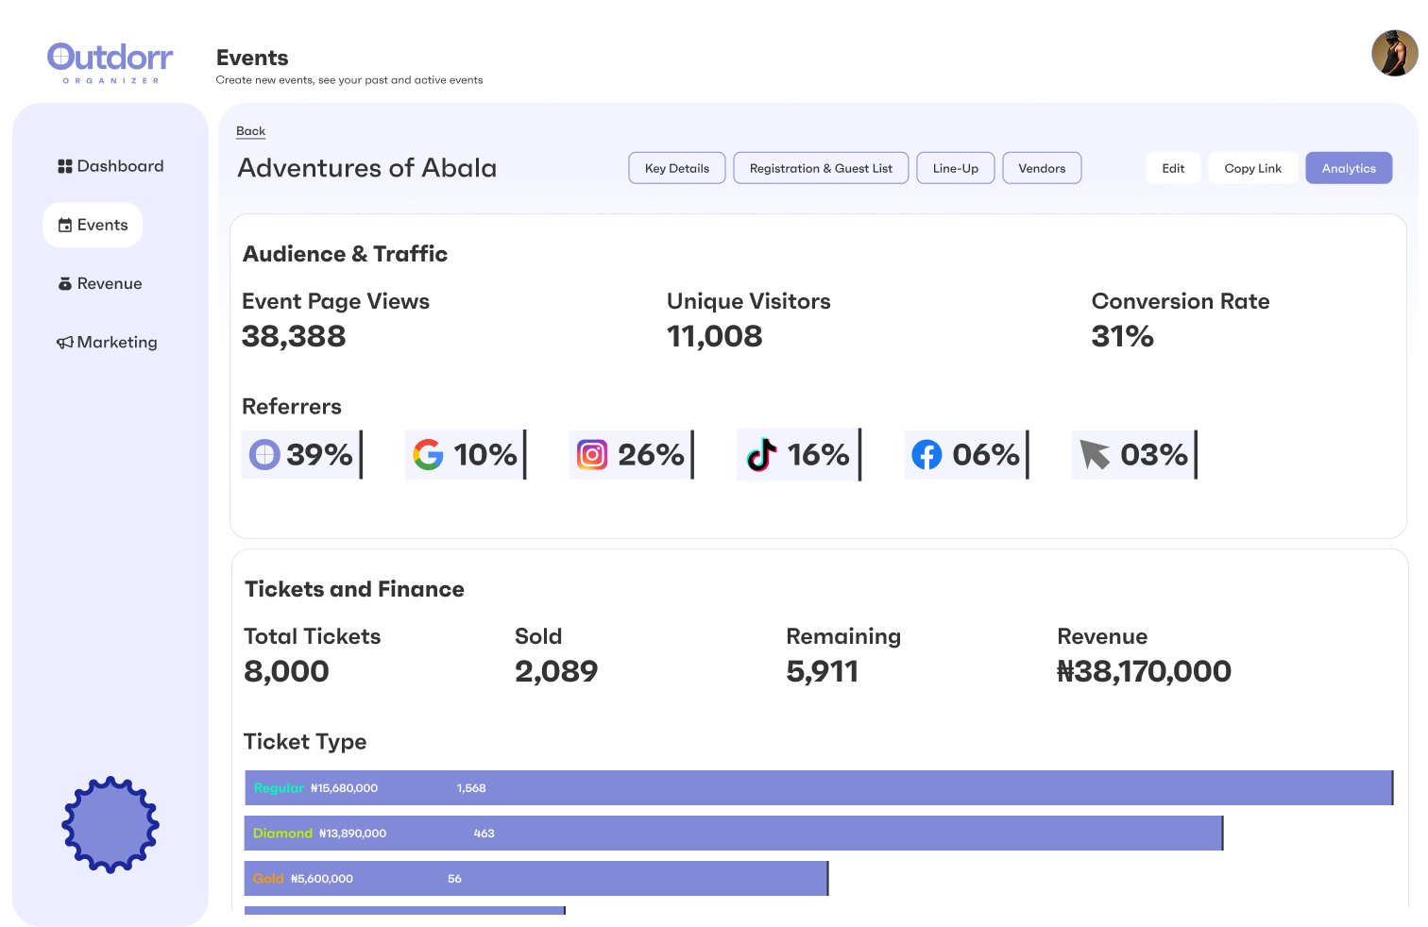Click the Instagram referrer icon
1428x927 pixels.
(592, 454)
